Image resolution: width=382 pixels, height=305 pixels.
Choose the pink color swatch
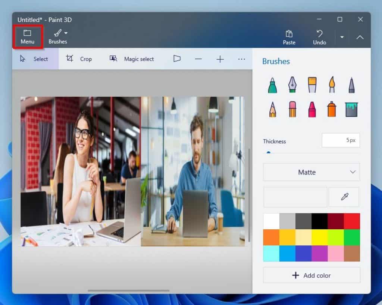[x=336, y=254]
